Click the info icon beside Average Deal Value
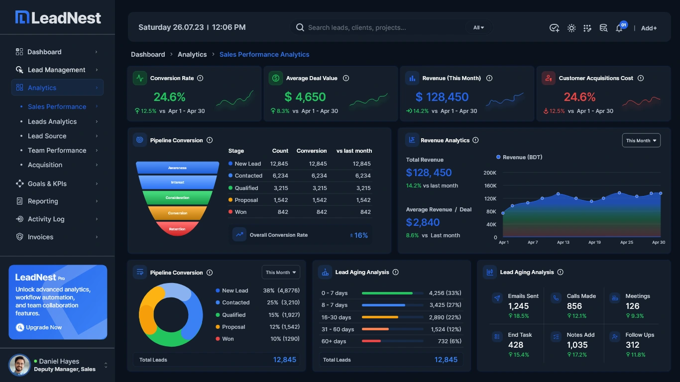680x382 pixels. (346, 78)
